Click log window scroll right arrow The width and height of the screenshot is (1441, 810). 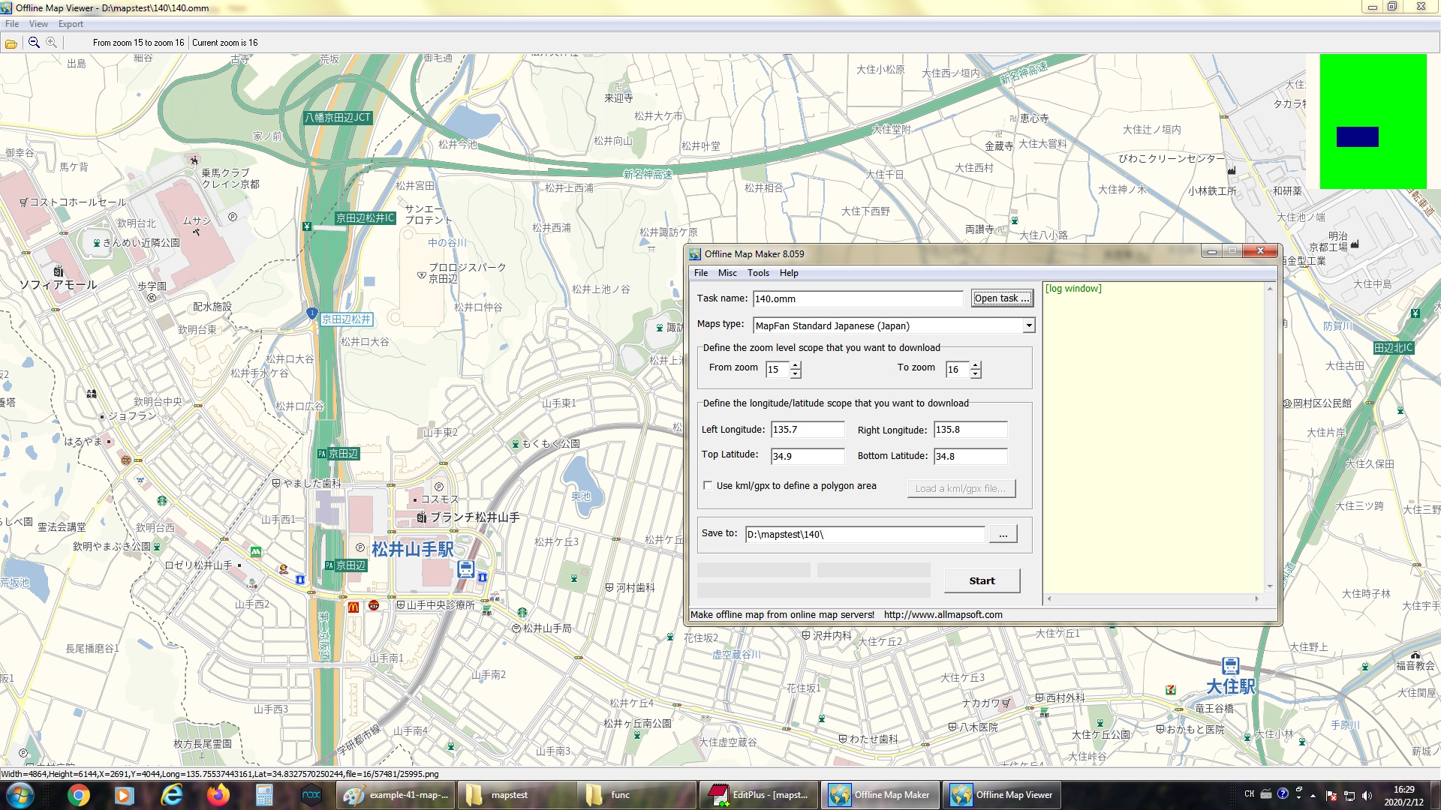[x=1256, y=598]
